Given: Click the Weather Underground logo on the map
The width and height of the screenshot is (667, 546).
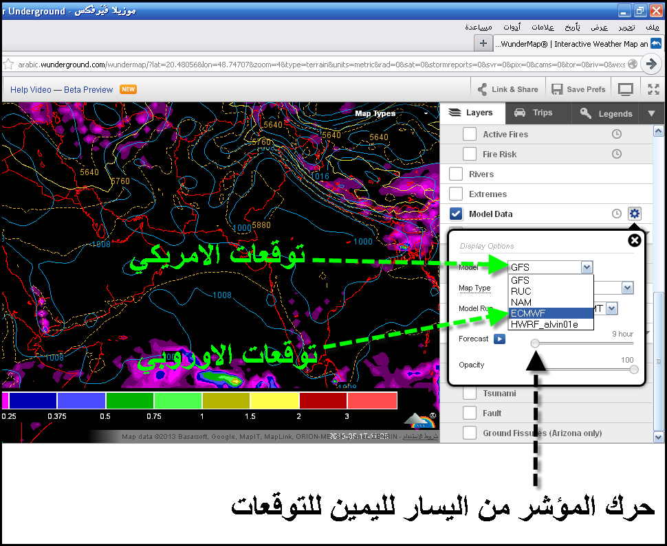Looking at the screenshot, I should (x=420, y=420).
